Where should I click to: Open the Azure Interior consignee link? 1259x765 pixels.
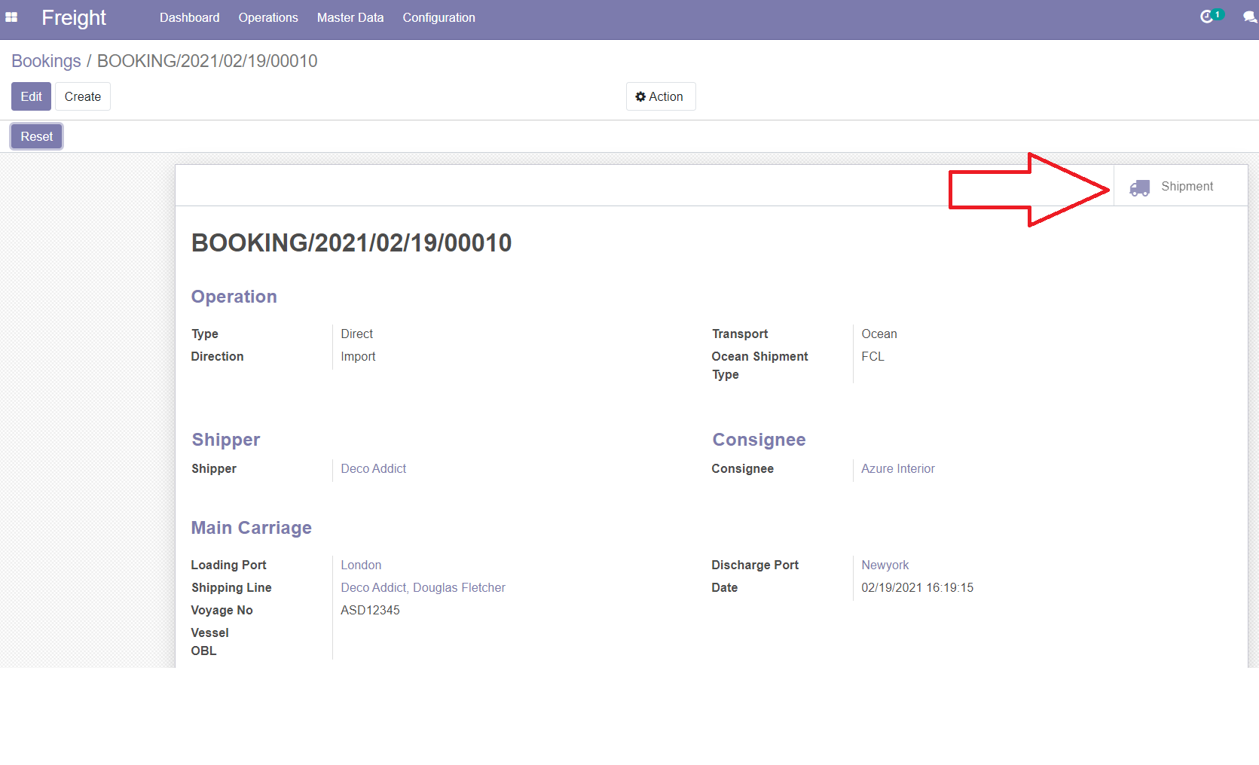[897, 468]
